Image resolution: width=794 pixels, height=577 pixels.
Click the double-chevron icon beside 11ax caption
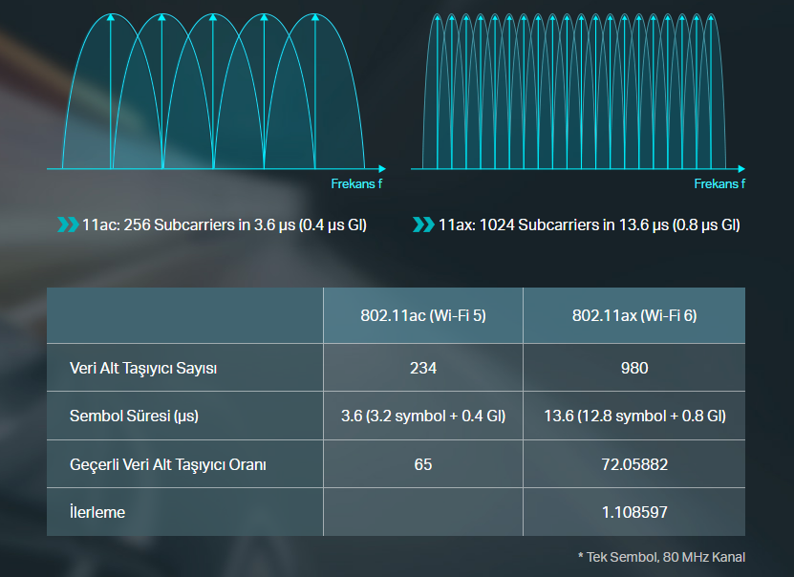(x=423, y=225)
